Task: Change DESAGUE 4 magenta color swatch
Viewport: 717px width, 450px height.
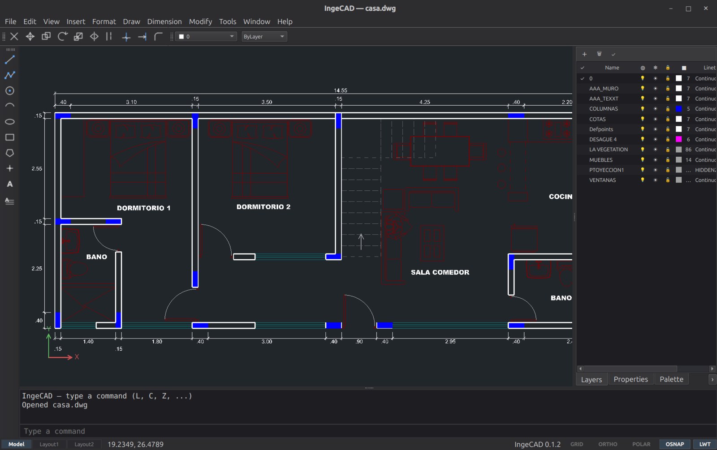Action: (678, 139)
